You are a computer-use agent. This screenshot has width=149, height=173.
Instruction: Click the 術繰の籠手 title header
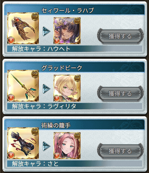point(56,125)
